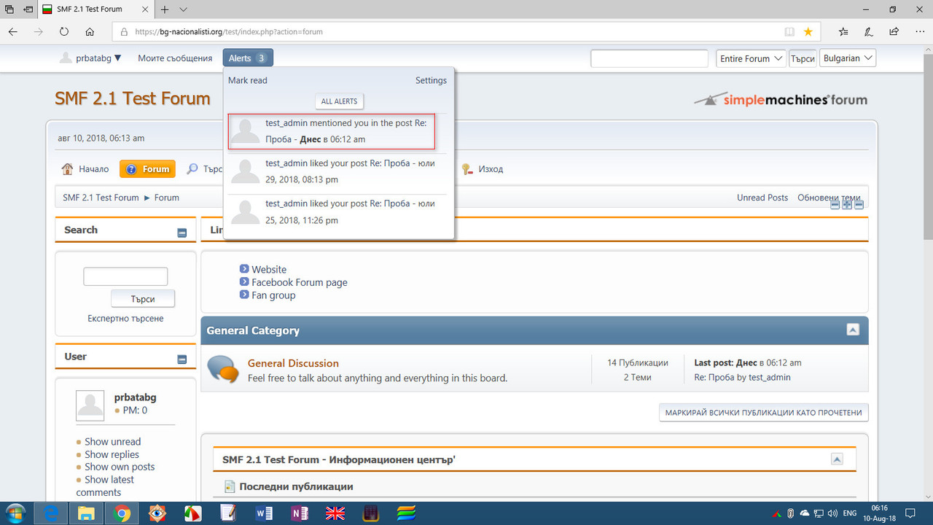Open the prbatabg user menu
933x525 pixels.
[x=90, y=58]
